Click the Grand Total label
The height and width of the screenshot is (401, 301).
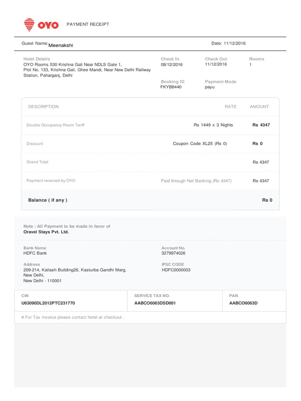(x=37, y=162)
